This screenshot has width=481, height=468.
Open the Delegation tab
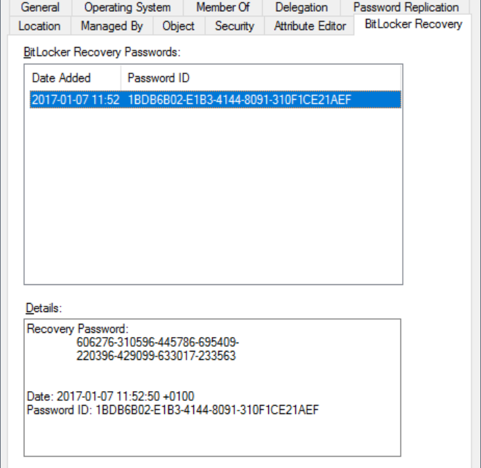click(x=301, y=8)
